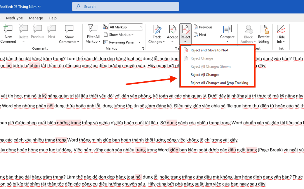Go to Previous change in ribbon
The width and height of the screenshot is (304, 189).
(x=203, y=27)
